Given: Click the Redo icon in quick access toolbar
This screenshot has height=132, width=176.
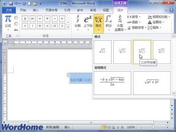Looking at the screenshot, I should (24, 4).
